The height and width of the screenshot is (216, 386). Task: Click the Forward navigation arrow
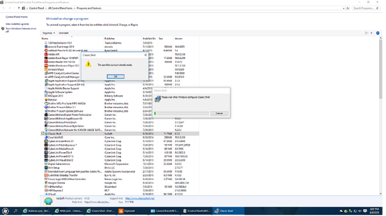coord(10,8)
